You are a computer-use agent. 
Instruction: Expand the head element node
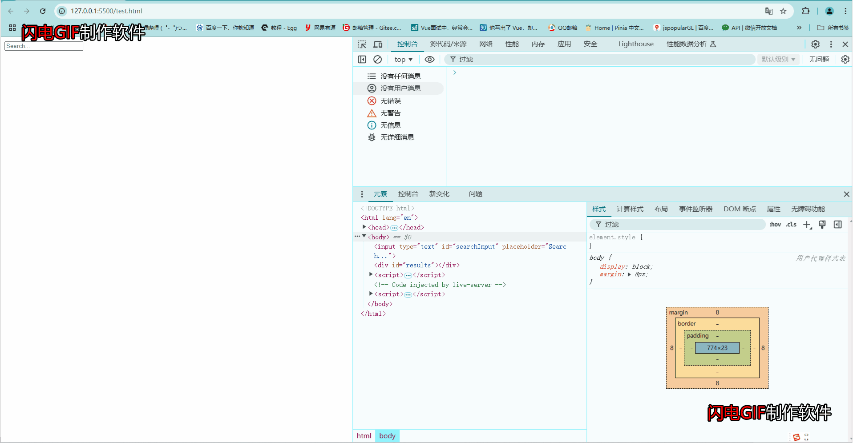click(x=364, y=227)
